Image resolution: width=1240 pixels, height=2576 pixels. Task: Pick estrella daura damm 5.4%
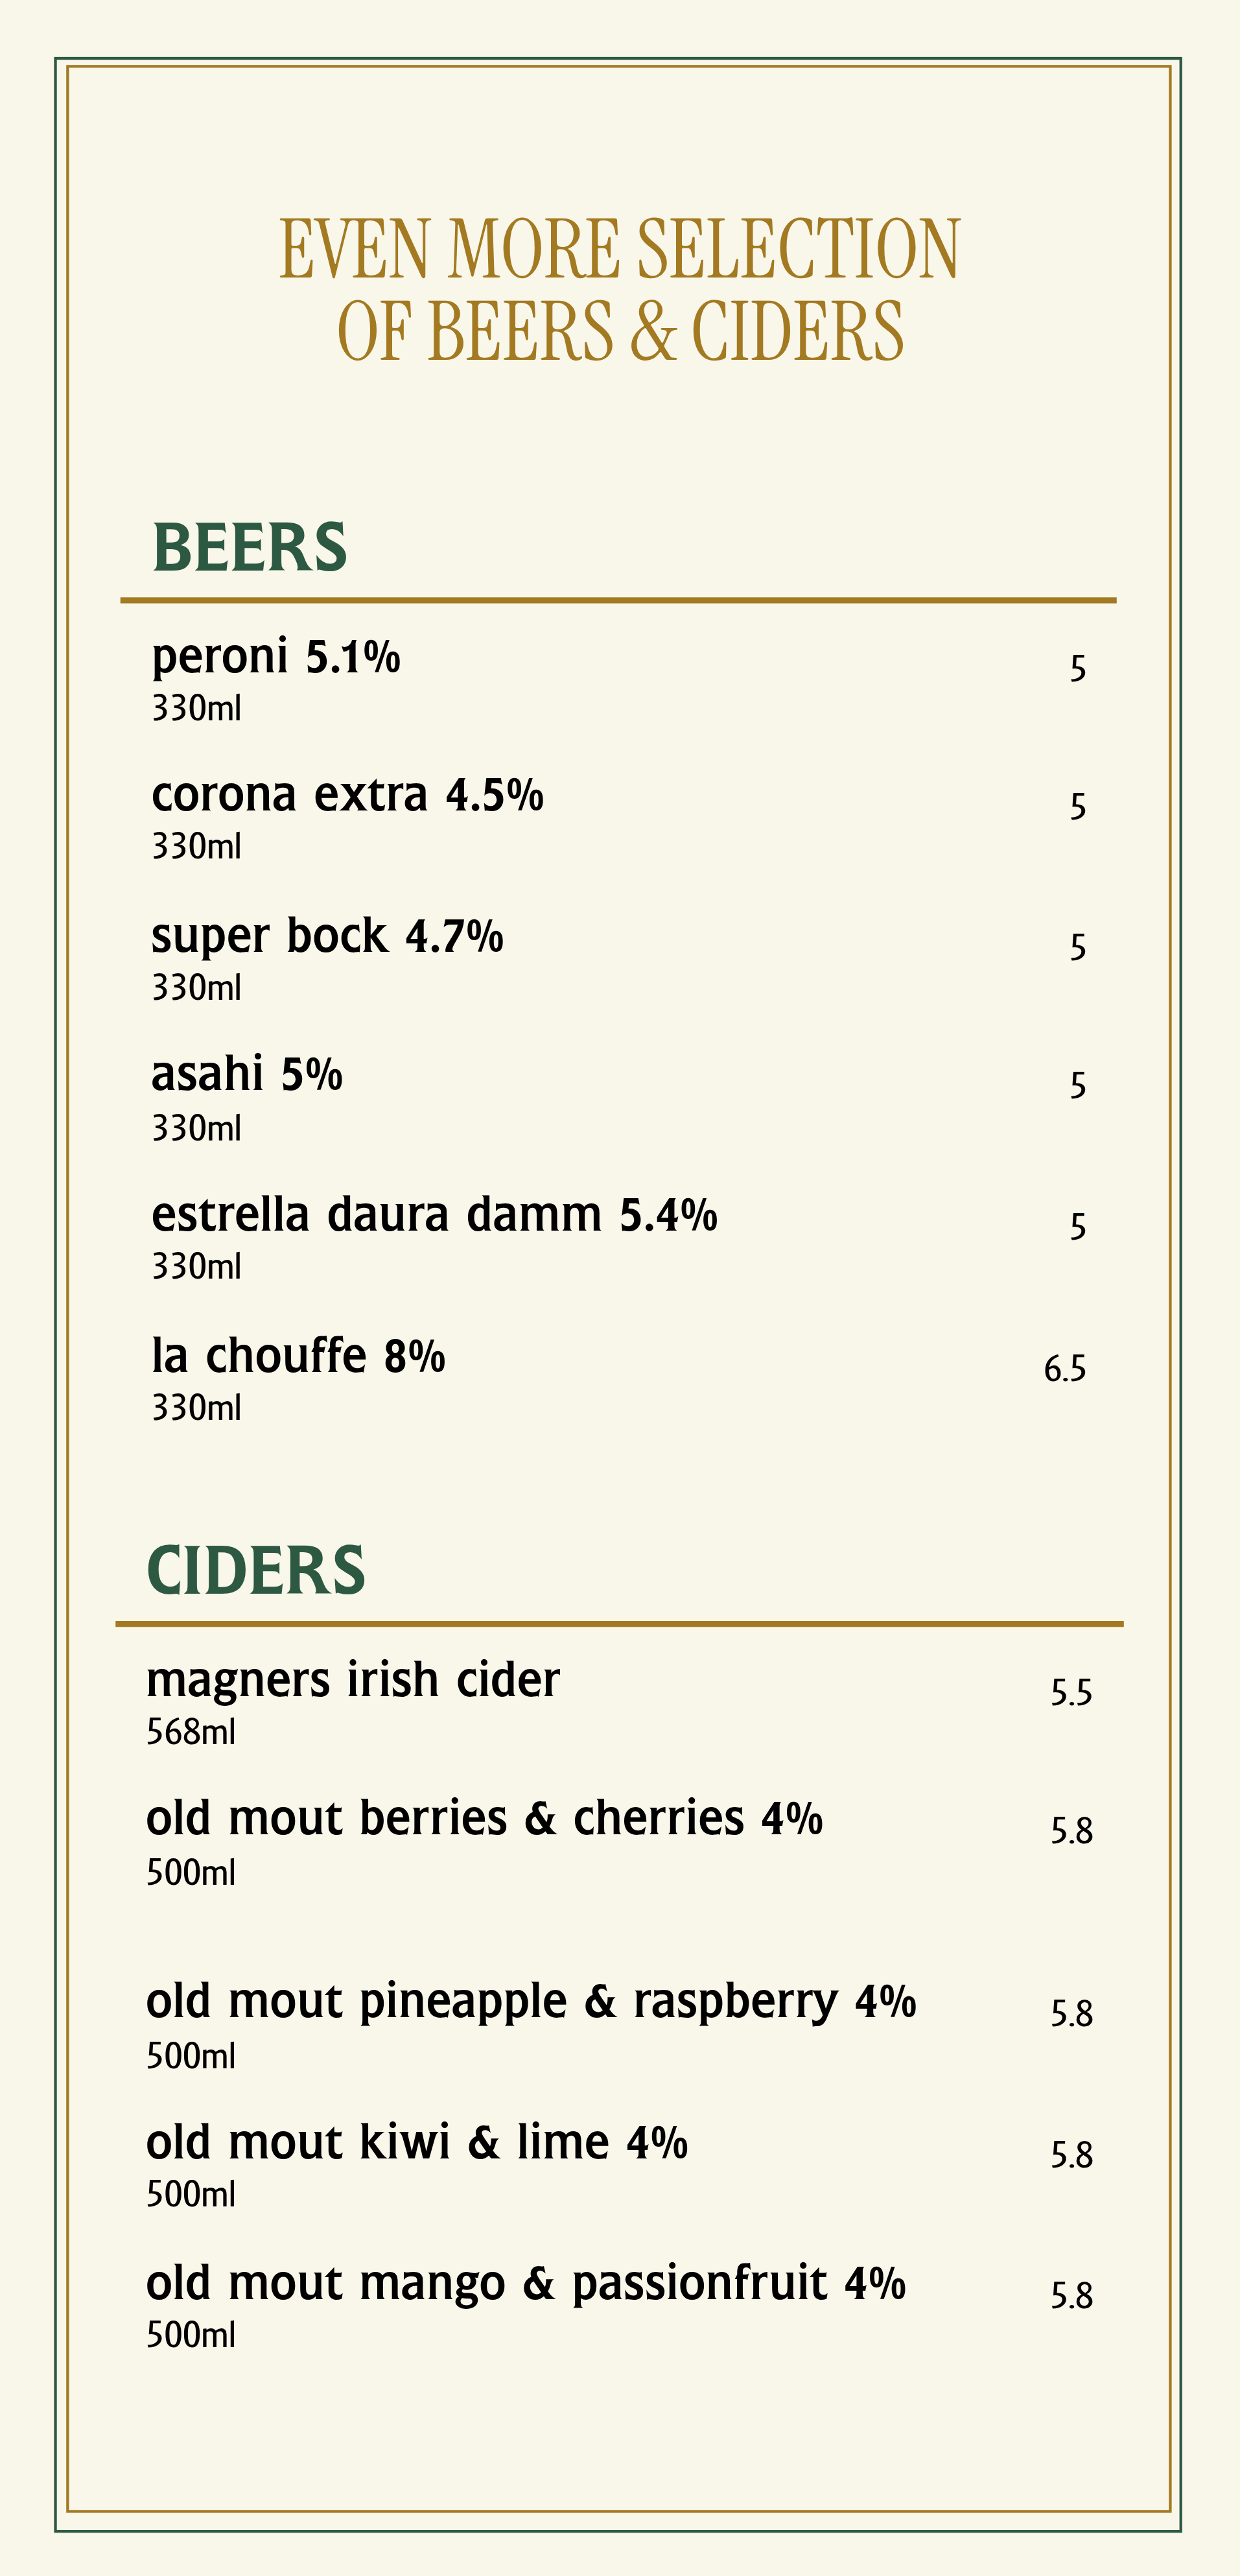434,1215
